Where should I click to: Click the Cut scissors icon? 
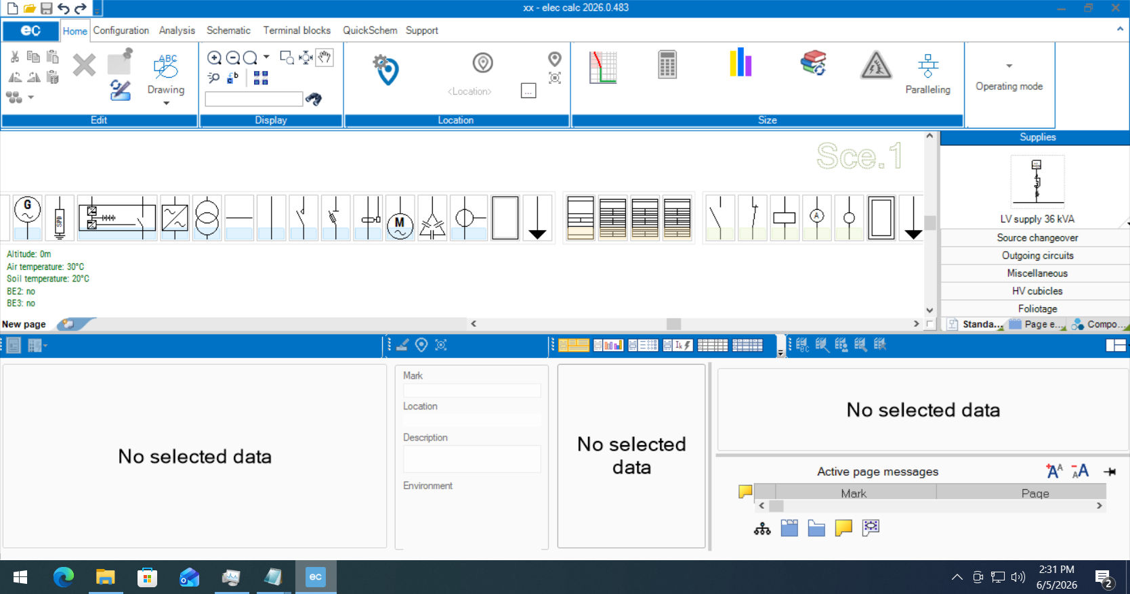[x=14, y=57]
